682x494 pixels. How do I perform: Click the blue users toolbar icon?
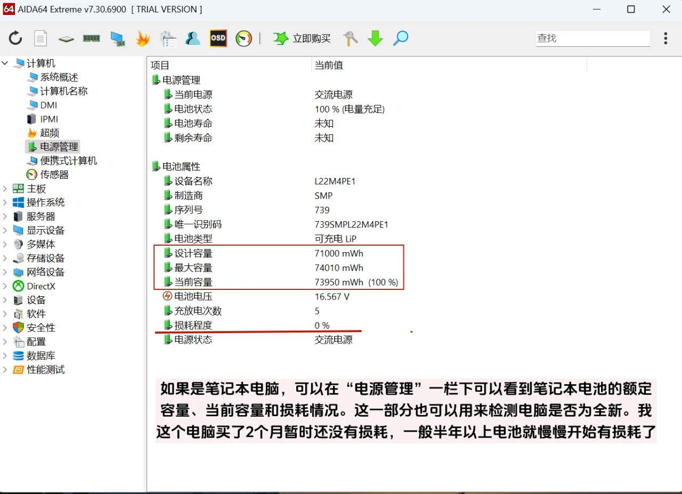click(193, 38)
